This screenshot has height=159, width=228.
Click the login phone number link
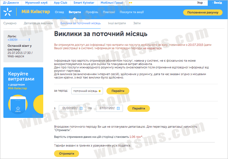pyautogui.click(x=19, y=40)
